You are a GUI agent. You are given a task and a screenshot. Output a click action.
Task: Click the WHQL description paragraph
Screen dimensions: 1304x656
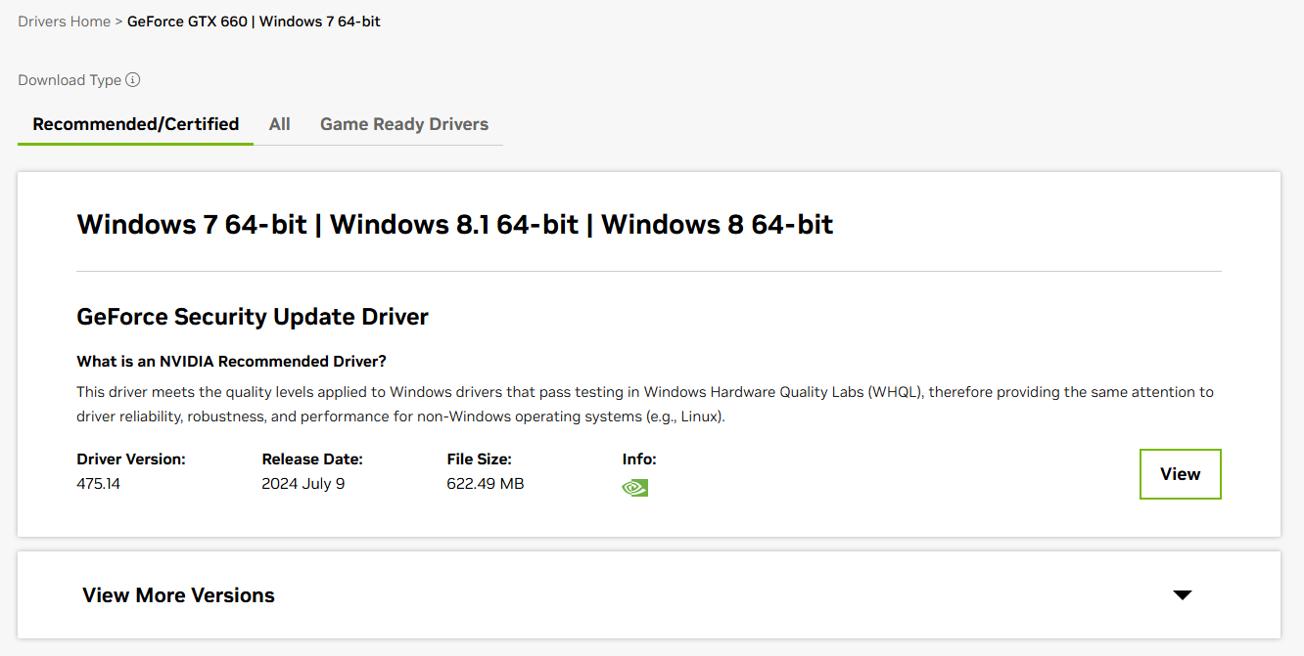(645, 405)
